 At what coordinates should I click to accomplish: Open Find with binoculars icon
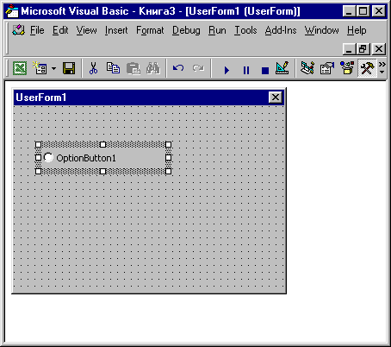tap(153, 68)
